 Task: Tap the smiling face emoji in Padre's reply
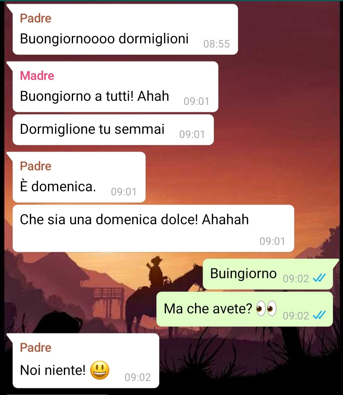(x=100, y=370)
